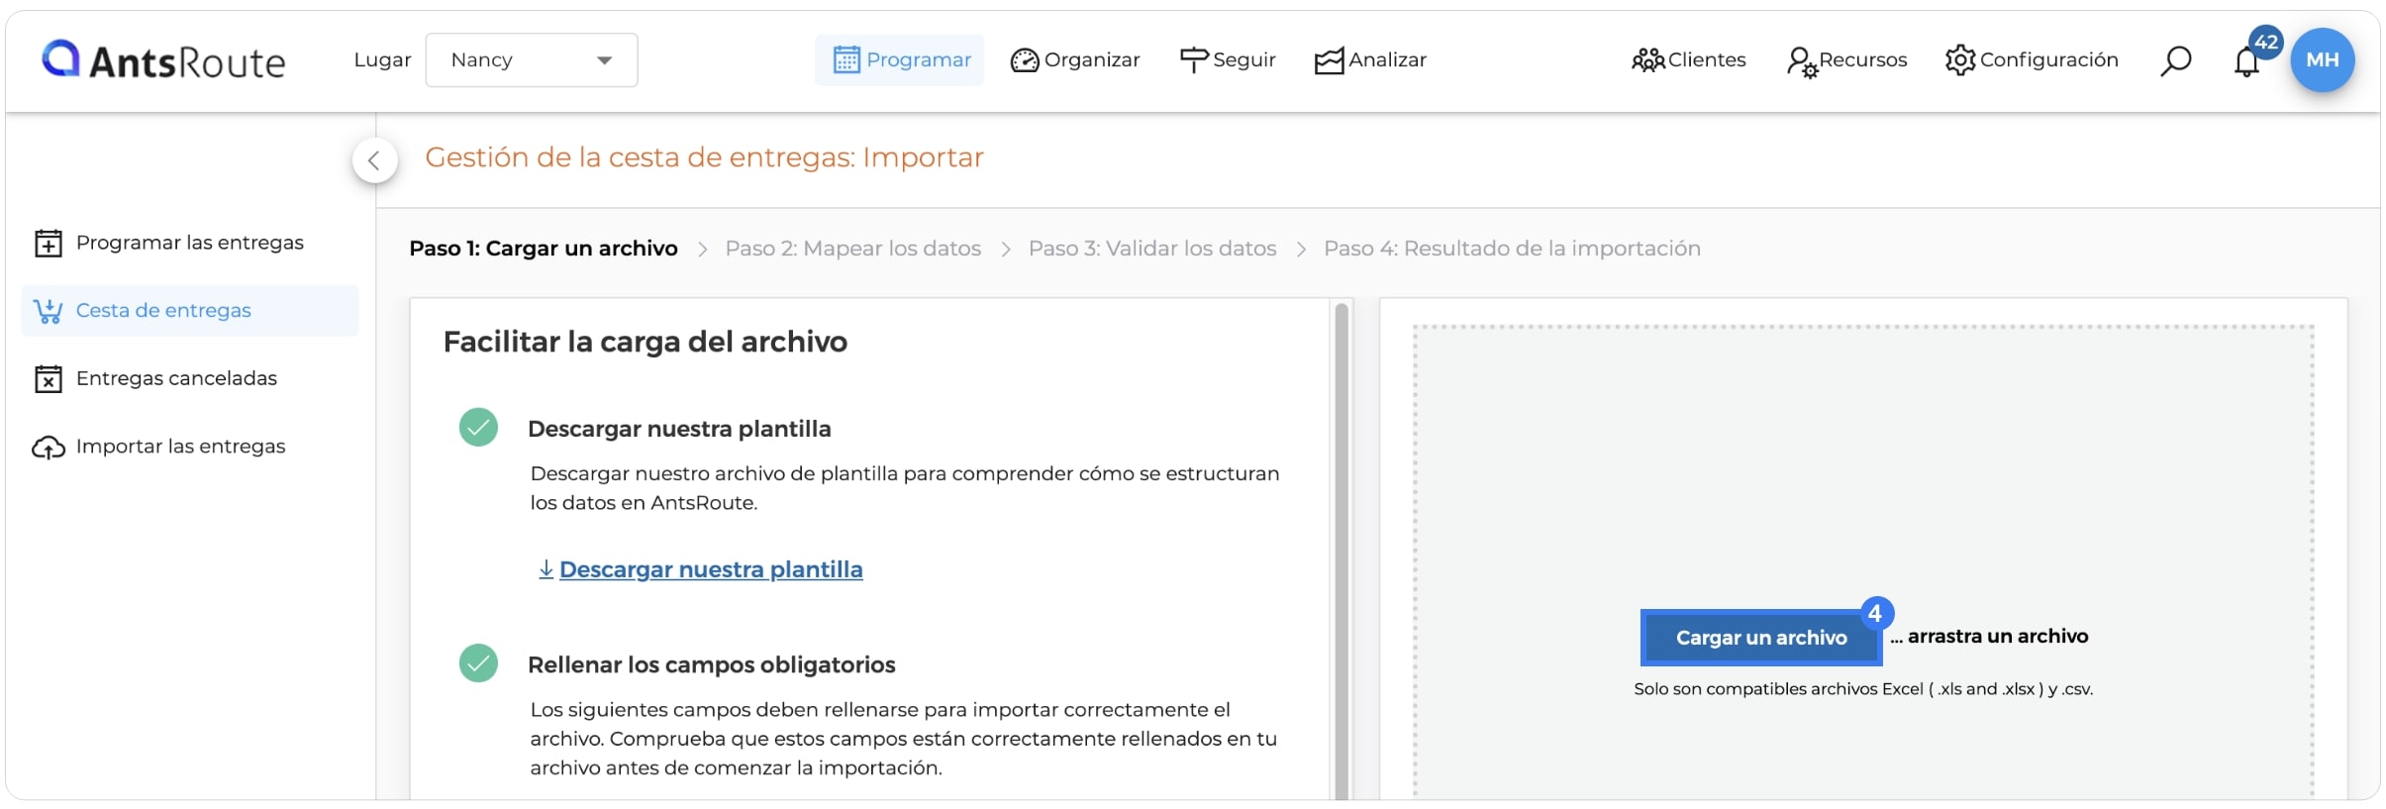Screen dimensions: 2386x809
Task: Select Cesta de entregas sidebar text
Action: coord(163,311)
